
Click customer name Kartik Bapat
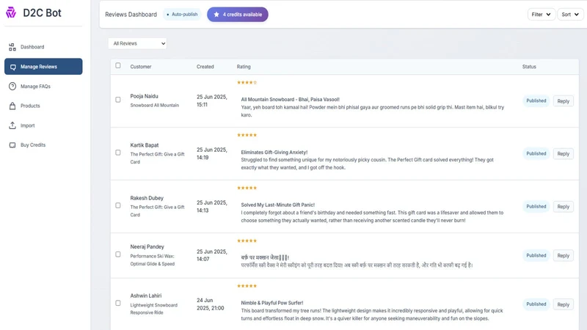click(x=145, y=145)
